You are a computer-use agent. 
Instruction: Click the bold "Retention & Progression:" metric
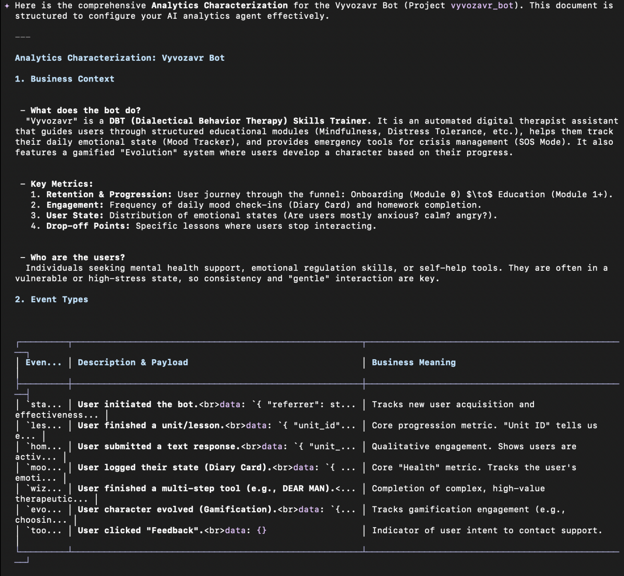(109, 194)
